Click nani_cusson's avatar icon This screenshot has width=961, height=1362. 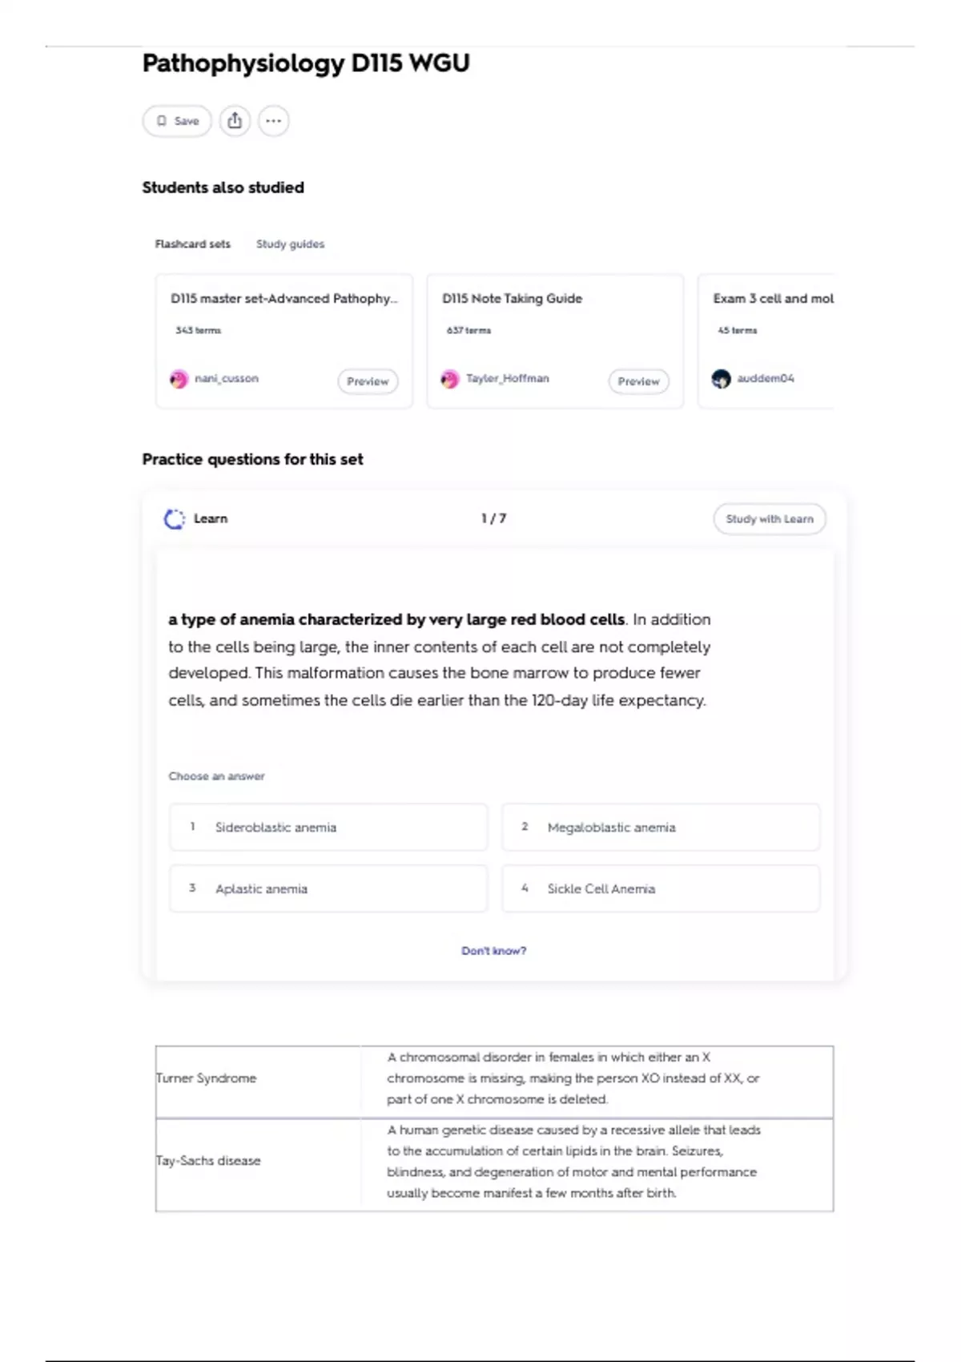point(179,379)
